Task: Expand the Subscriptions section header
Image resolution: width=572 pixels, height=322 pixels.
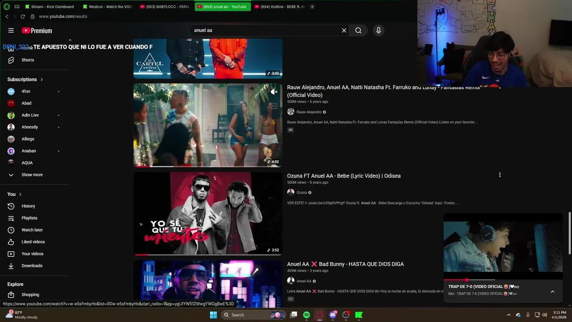Action: click(x=25, y=79)
